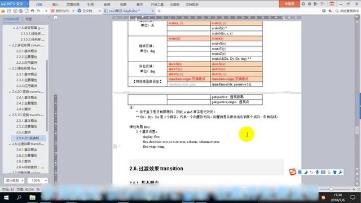
Task: Go to outline item 2.5.2 主要属性
Action: tap(27, 126)
